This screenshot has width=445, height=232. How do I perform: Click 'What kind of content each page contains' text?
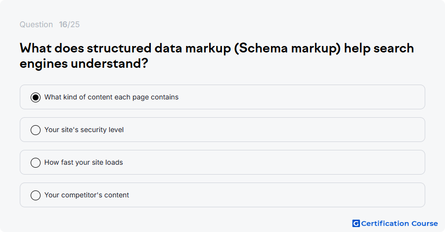(x=111, y=97)
